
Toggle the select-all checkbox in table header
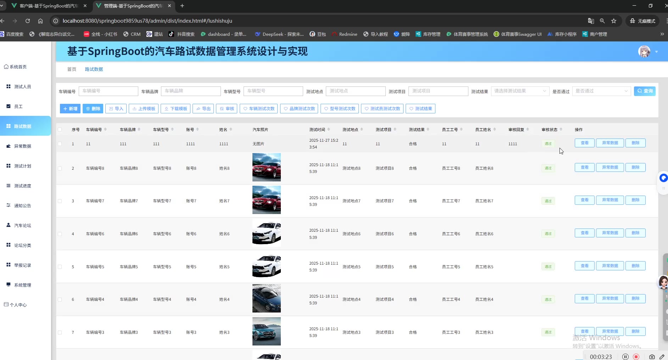coord(60,130)
